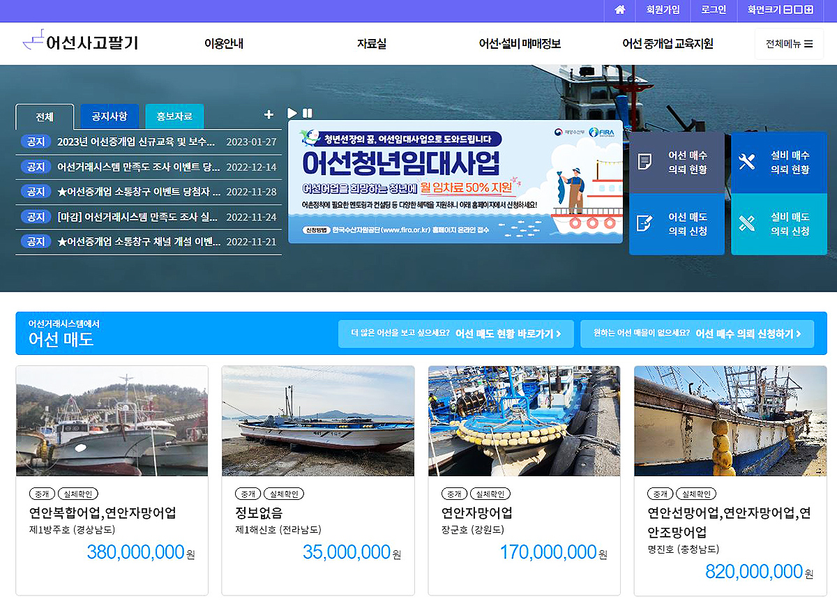Click listing title 연안복합어업,연안자망어업
837x601 pixels.
pyautogui.click(x=103, y=513)
